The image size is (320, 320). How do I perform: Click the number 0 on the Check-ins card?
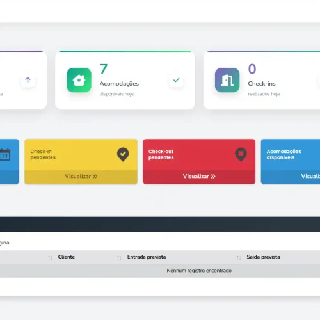(252, 69)
